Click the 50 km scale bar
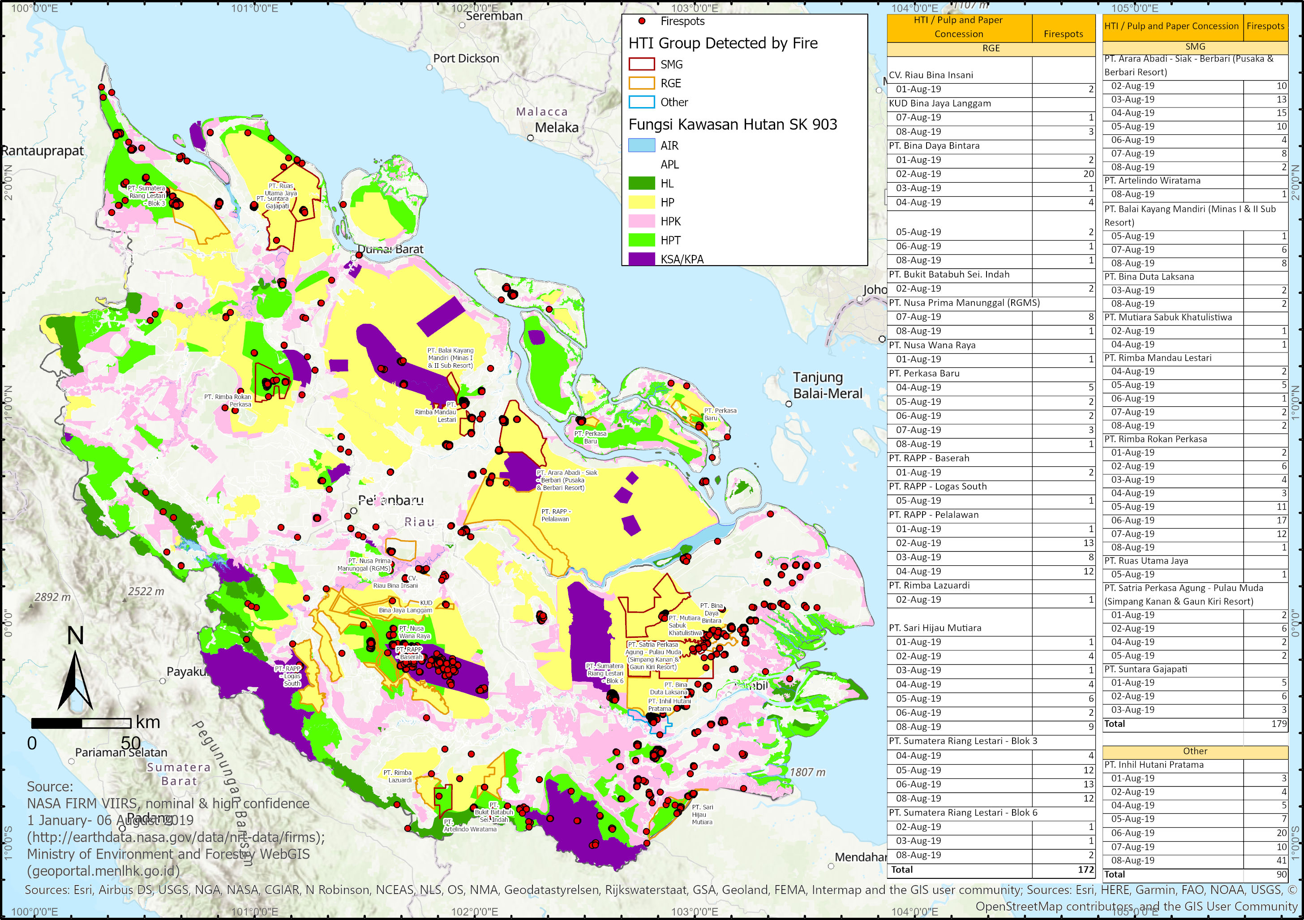Viewport: 1304px width, 920px height. tap(81, 723)
